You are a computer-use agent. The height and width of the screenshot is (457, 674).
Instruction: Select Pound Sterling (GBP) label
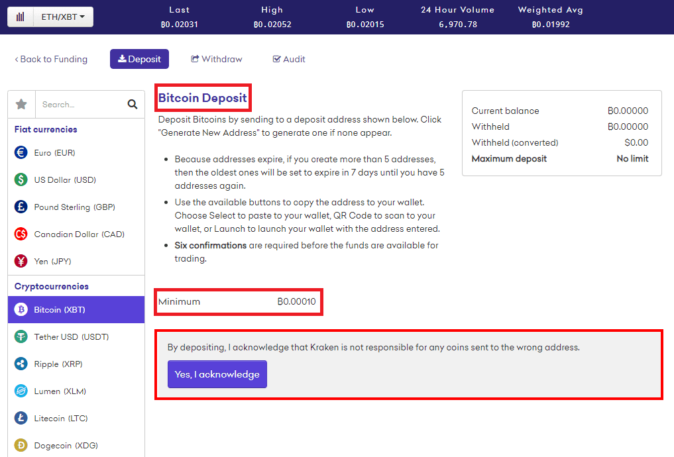(x=75, y=207)
